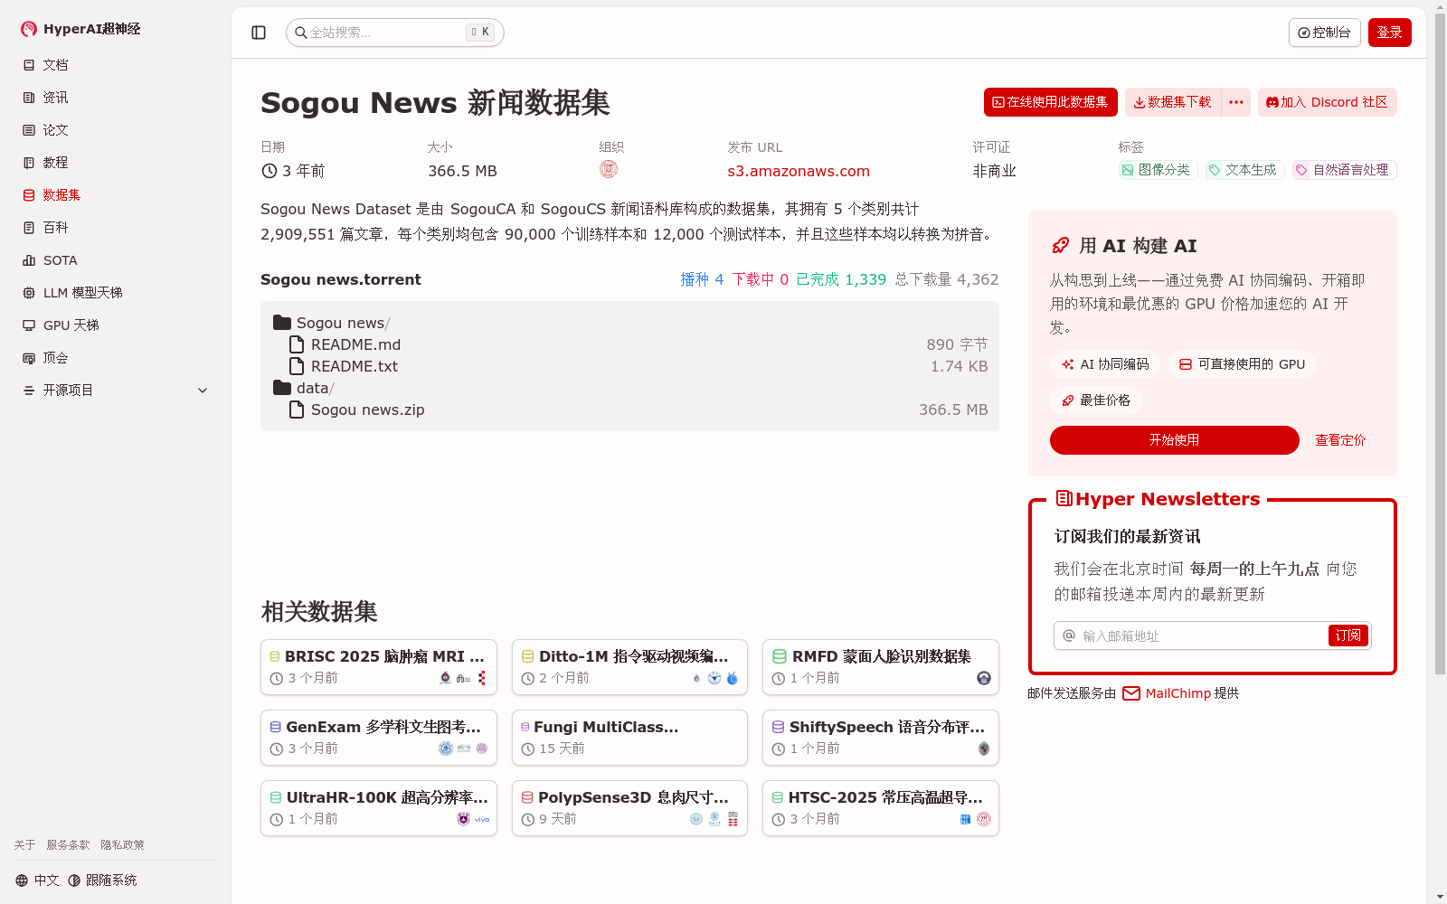Open Ditto-1M 指令驱动视频编辑 dataset card

629,667
